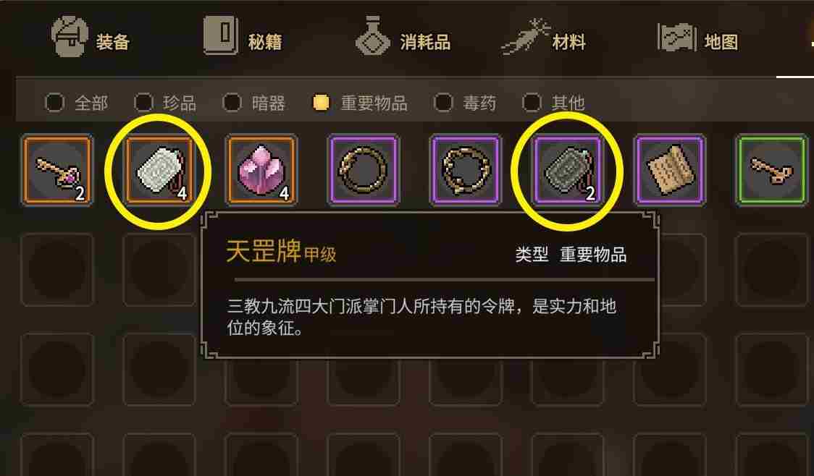Open the 消耗品 consumables tab
Image resolution: width=814 pixels, height=476 pixels.
pyautogui.click(x=403, y=38)
